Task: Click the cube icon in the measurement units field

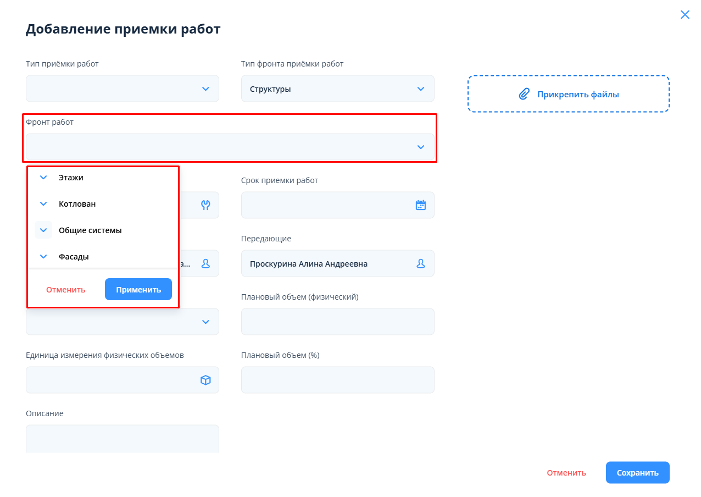Action: coord(205,380)
